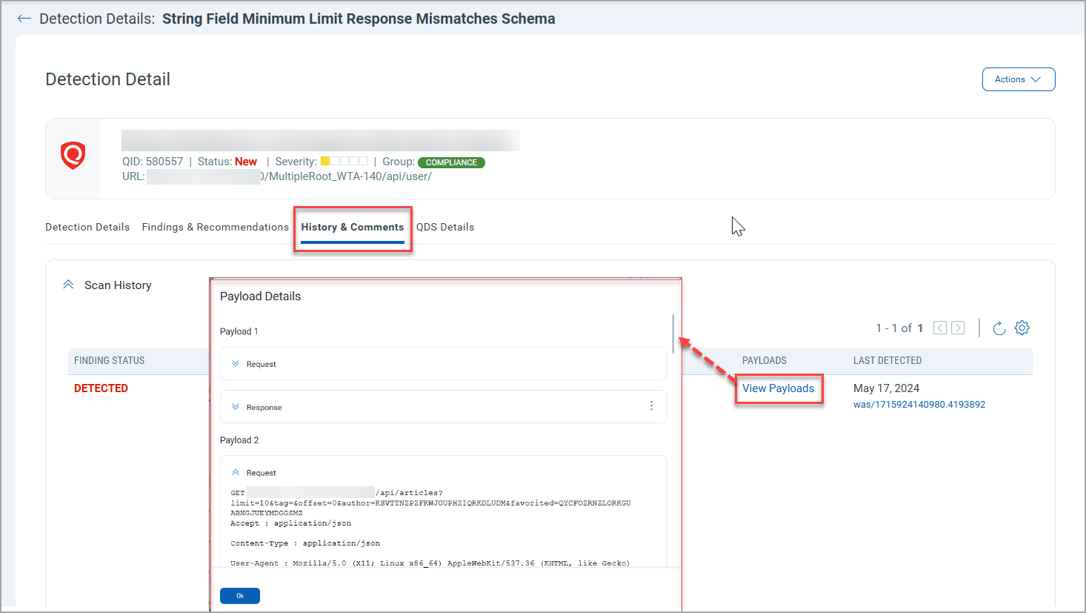Click the Payload Details scrollbar thumb
Image resolution: width=1086 pixels, height=613 pixels.
[x=673, y=334]
